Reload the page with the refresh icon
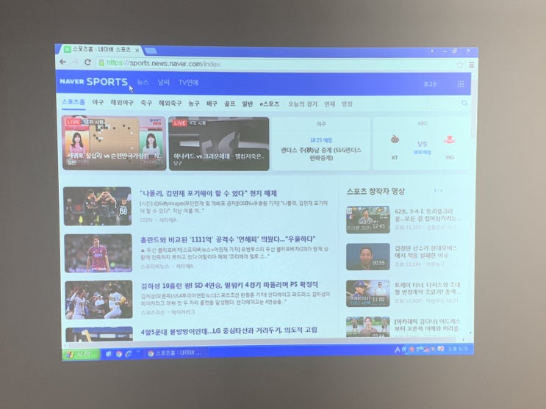 coord(87,62)
